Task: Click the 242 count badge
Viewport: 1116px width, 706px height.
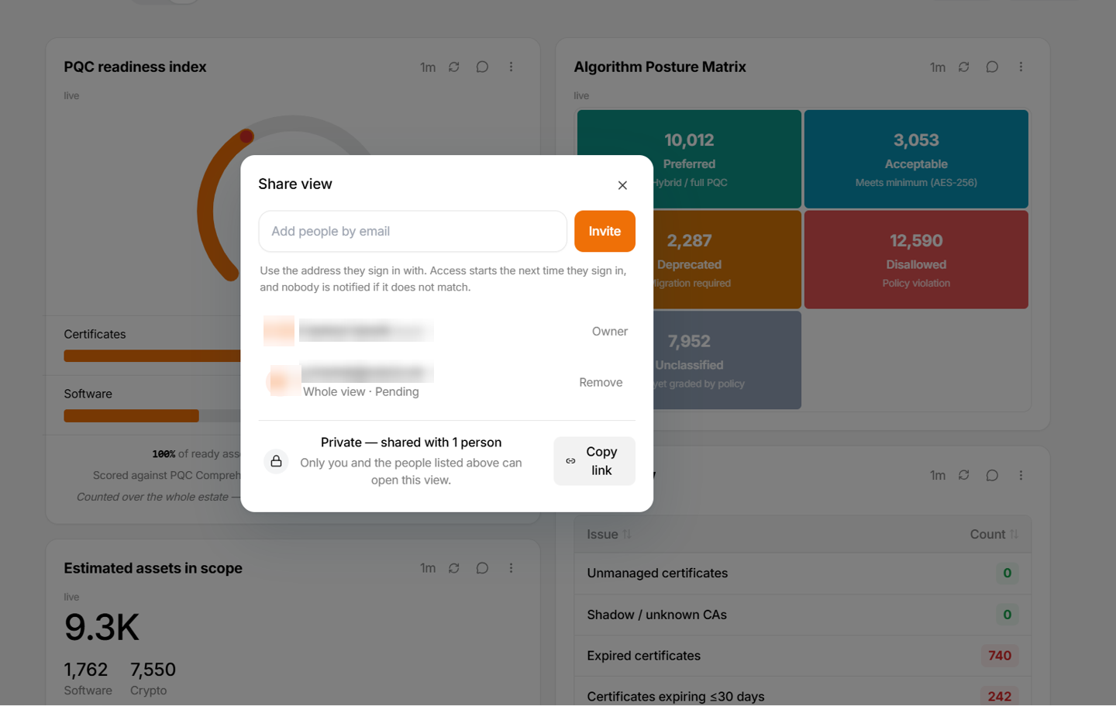Action: (x=1000, y=696)
